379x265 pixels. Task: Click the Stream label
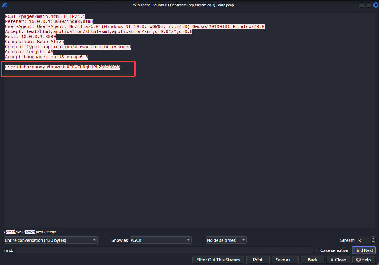pos(347,240)
